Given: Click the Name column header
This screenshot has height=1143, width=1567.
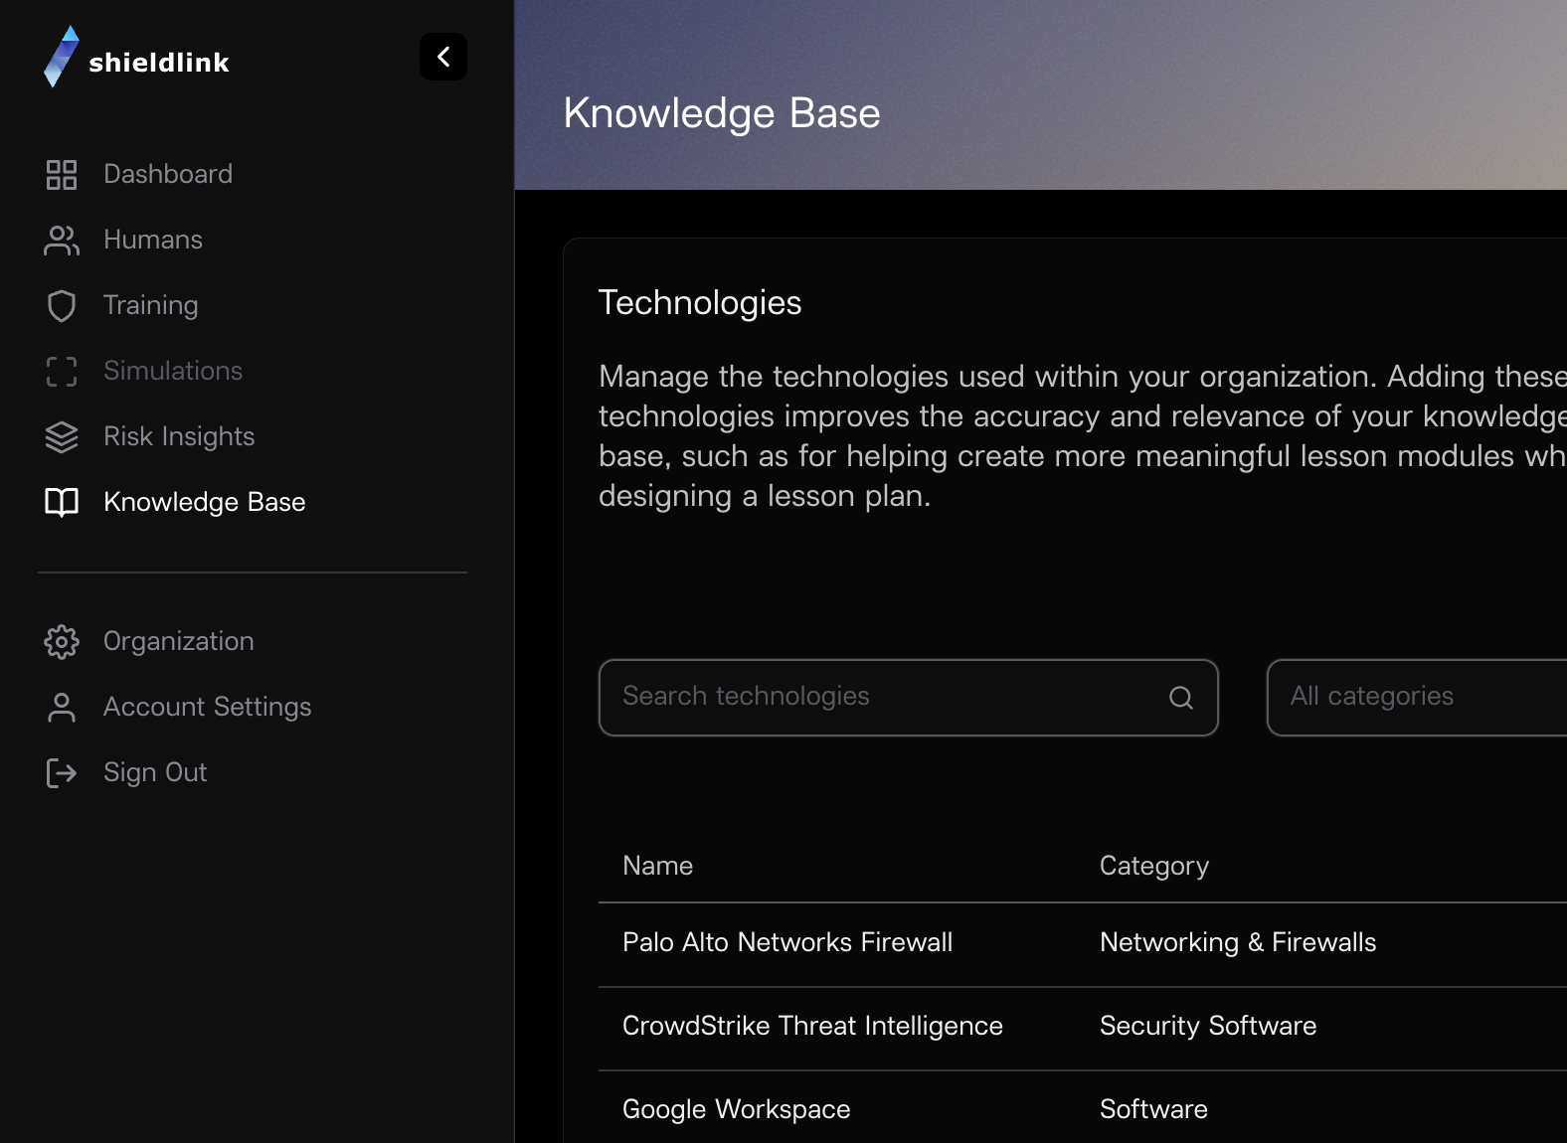Looking at the screenshot, I should [x=658, y=866].
